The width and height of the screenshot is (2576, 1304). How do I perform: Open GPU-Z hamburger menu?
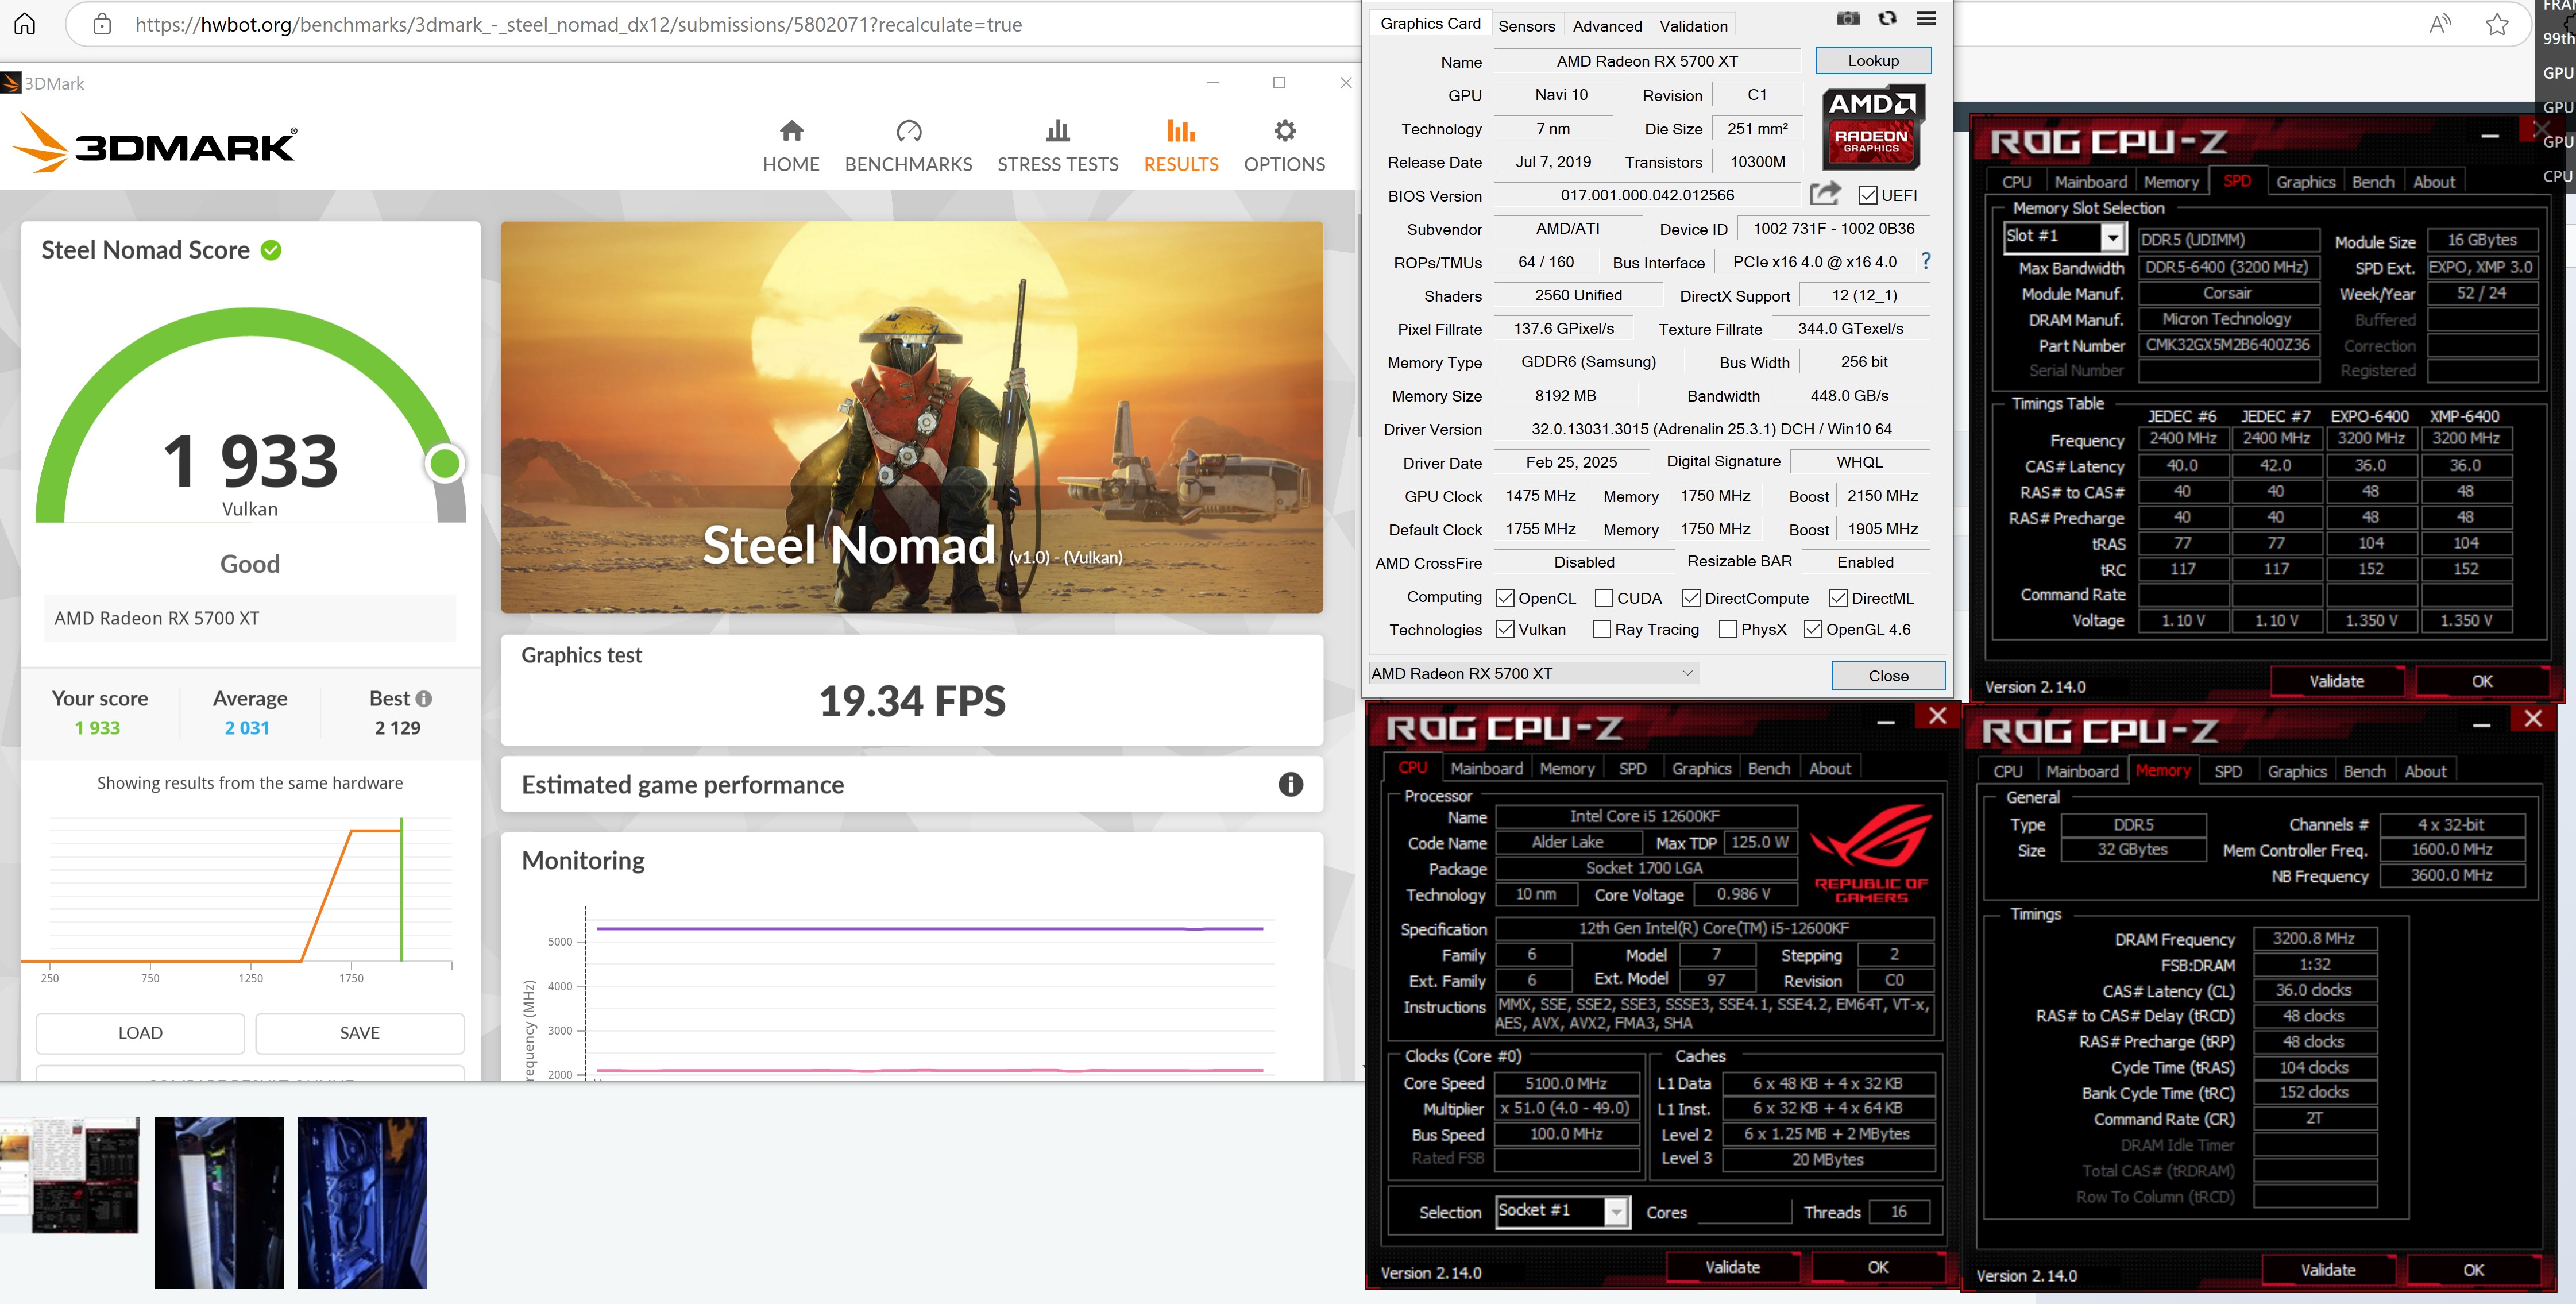(1927, 18)
